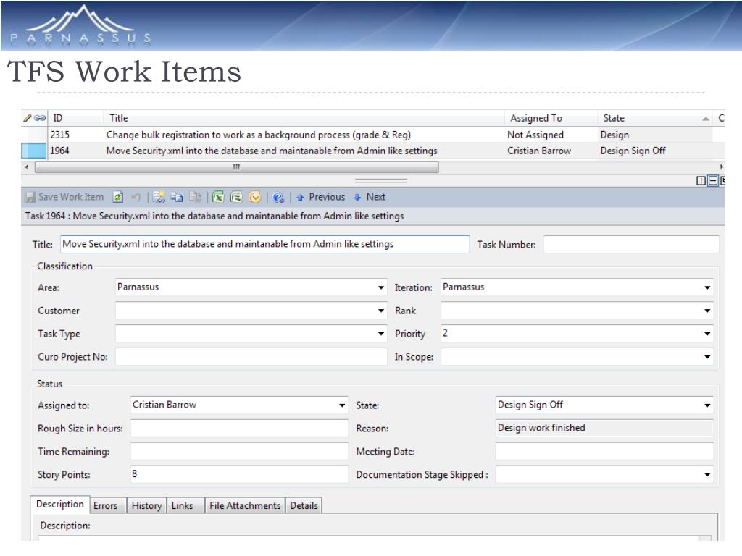The image size is (742, 556).
Task: Open the History tab
Action: (146, 506)
